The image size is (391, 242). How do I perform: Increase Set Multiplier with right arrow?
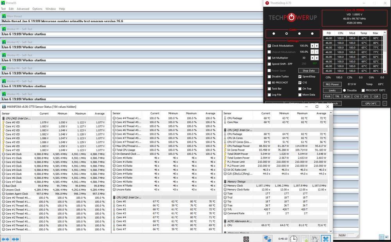click(x=316, y=58)
